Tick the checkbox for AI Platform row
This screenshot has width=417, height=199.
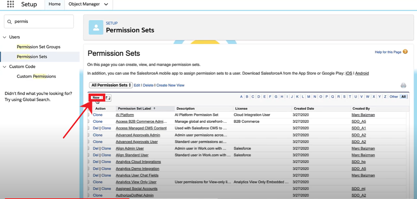(x=89, y=115)
